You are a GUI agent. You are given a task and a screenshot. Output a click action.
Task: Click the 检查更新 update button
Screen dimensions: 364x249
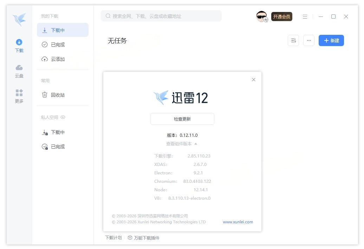[182, 119]
